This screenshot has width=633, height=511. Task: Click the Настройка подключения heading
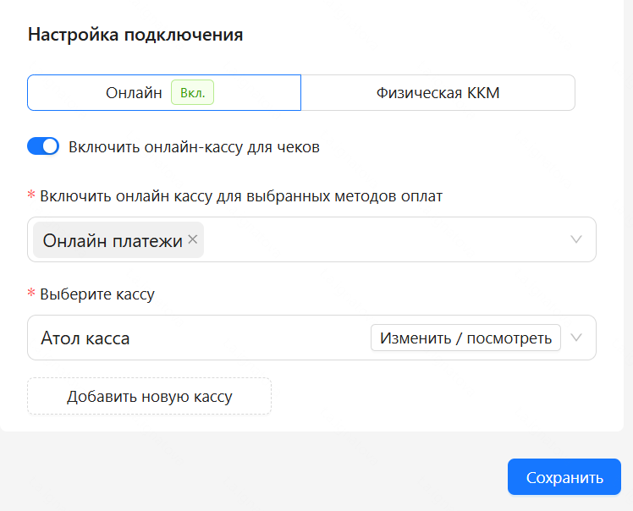[135, 35]
